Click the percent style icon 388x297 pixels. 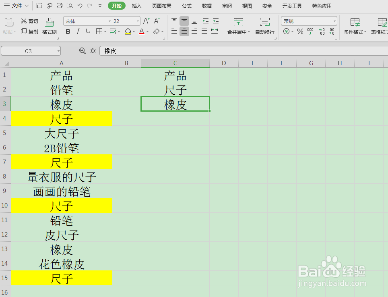point(300,31)
